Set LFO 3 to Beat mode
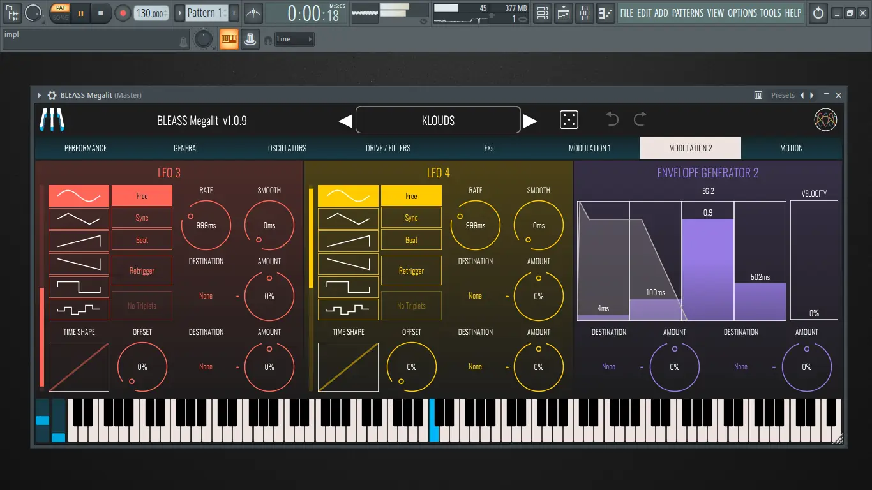Viewport: 872px width, 490px height. tap(142, 240)
